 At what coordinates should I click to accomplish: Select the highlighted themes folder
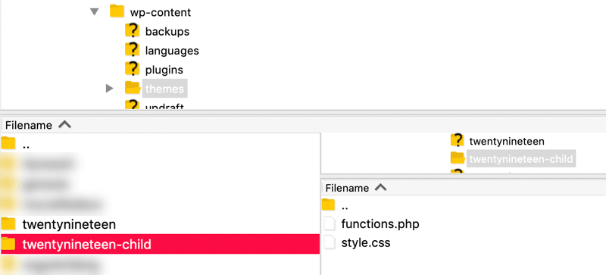click(x=164, y=89)
